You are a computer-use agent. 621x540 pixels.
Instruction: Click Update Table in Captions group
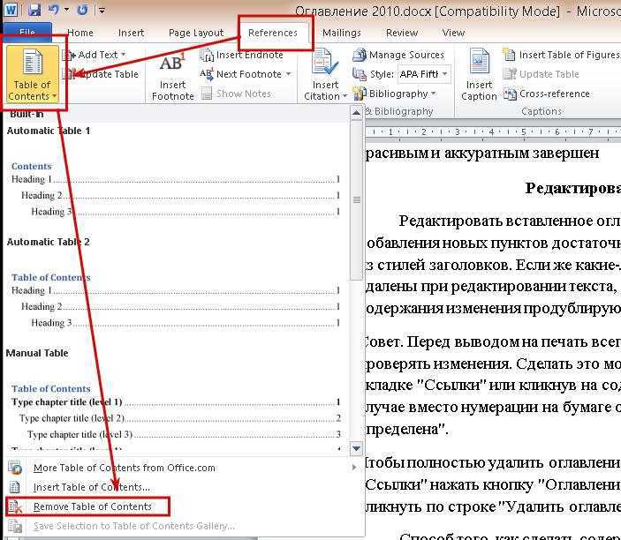click(x=541, y=74)
